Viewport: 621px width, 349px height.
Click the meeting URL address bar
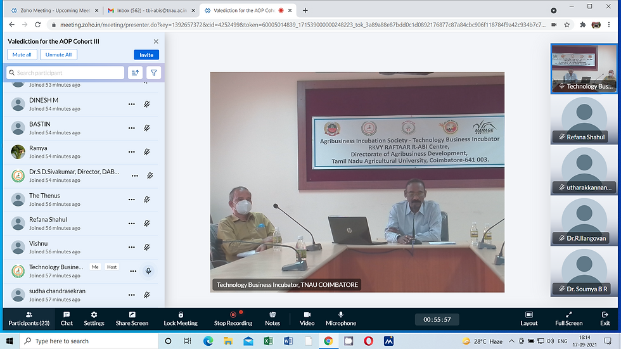tap(302, 25)
